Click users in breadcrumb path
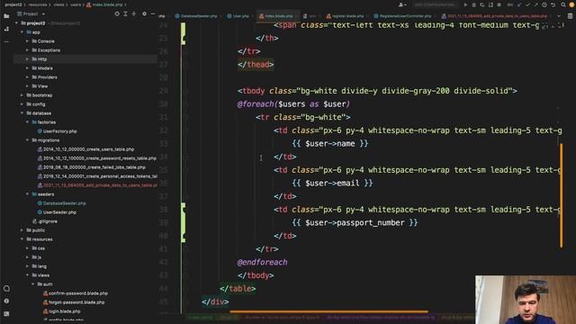Screen dimensions: 576x324 [x=76, y=4]
